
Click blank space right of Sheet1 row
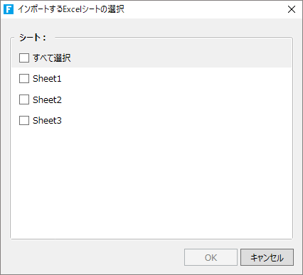point(176,79)
